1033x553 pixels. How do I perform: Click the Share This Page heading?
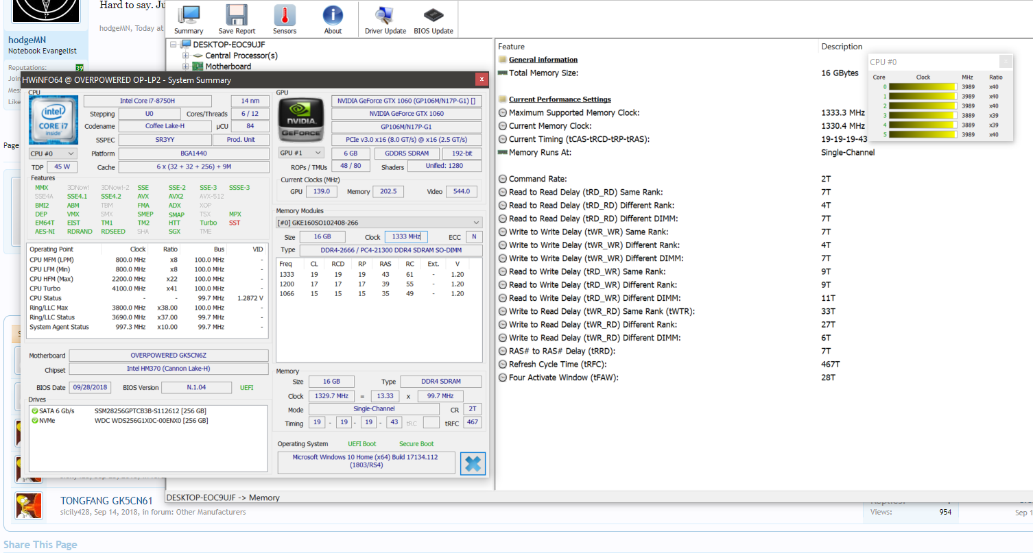point(40,545)
